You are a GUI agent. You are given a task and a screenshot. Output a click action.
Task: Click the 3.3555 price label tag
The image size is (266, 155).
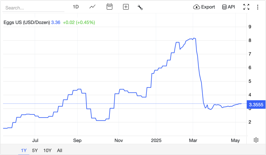pos(256,105)
